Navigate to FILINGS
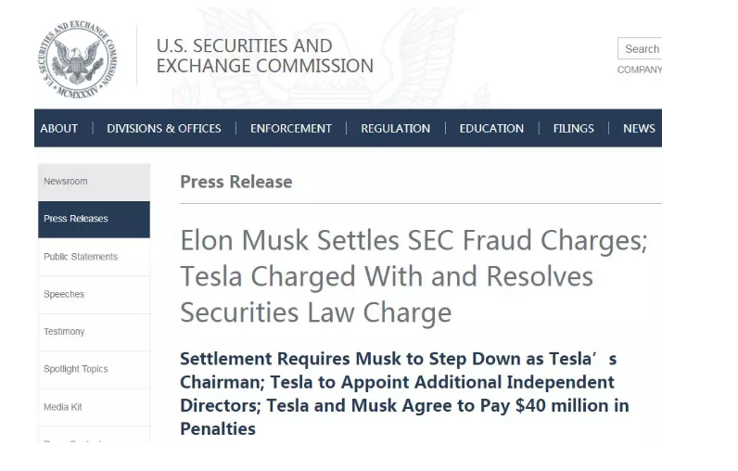The height and width of the screenshot is (471, 738). [573, 129]
